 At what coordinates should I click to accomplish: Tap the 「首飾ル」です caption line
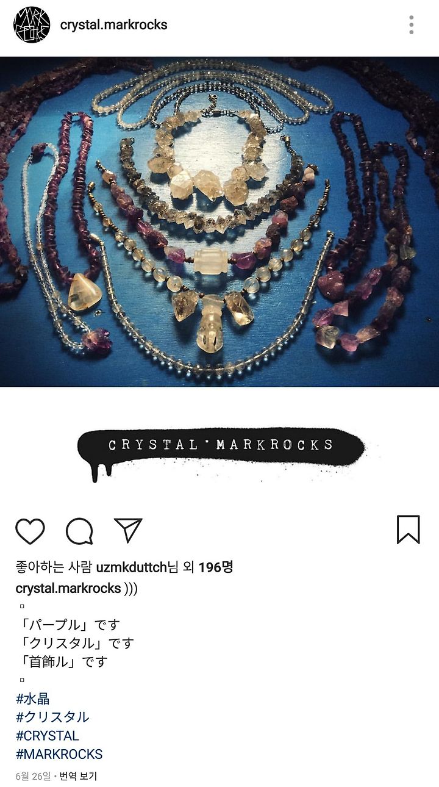(62, 661)
